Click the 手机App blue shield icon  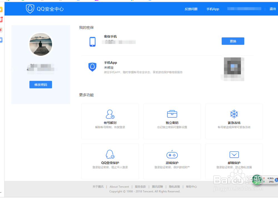(x=92, y=67)
